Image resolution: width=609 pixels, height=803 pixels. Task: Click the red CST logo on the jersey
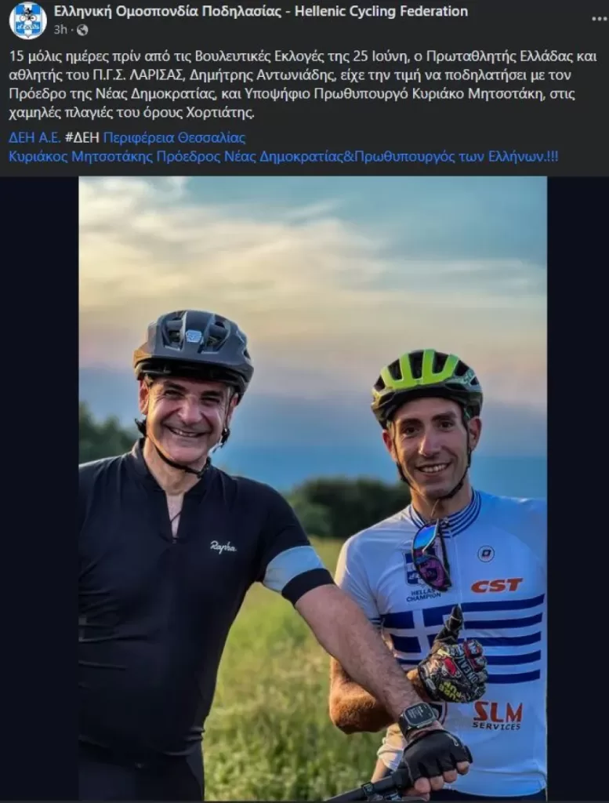point(496,585)
